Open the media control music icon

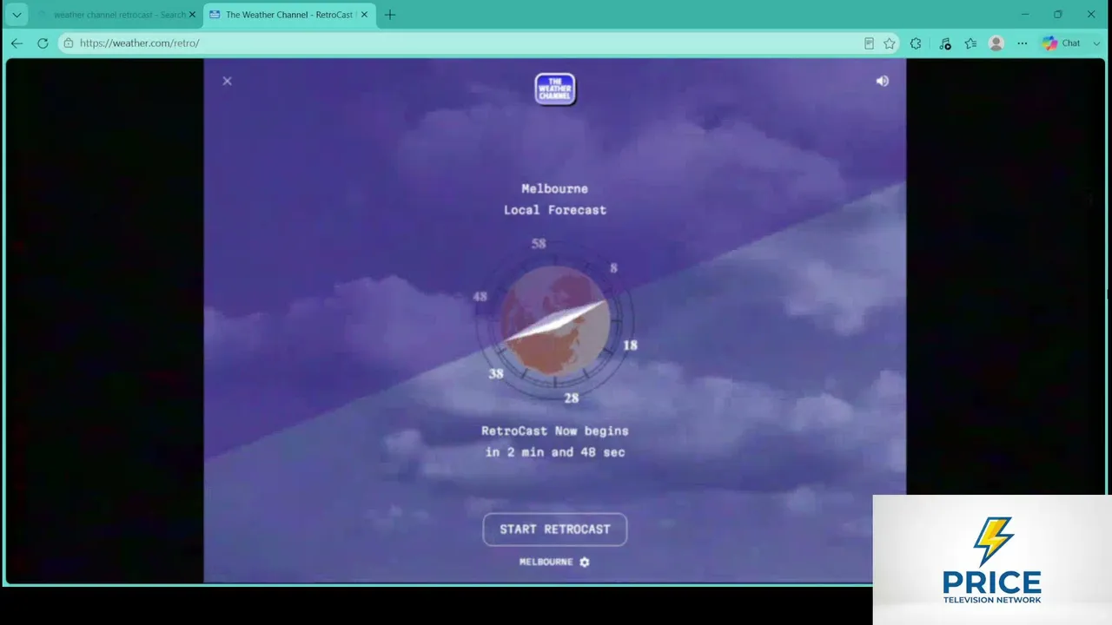945,43
